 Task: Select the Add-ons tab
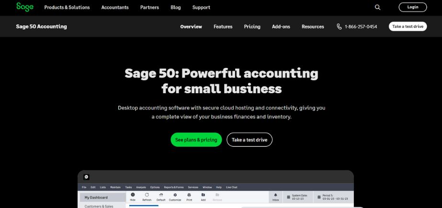tap(281, 26)
